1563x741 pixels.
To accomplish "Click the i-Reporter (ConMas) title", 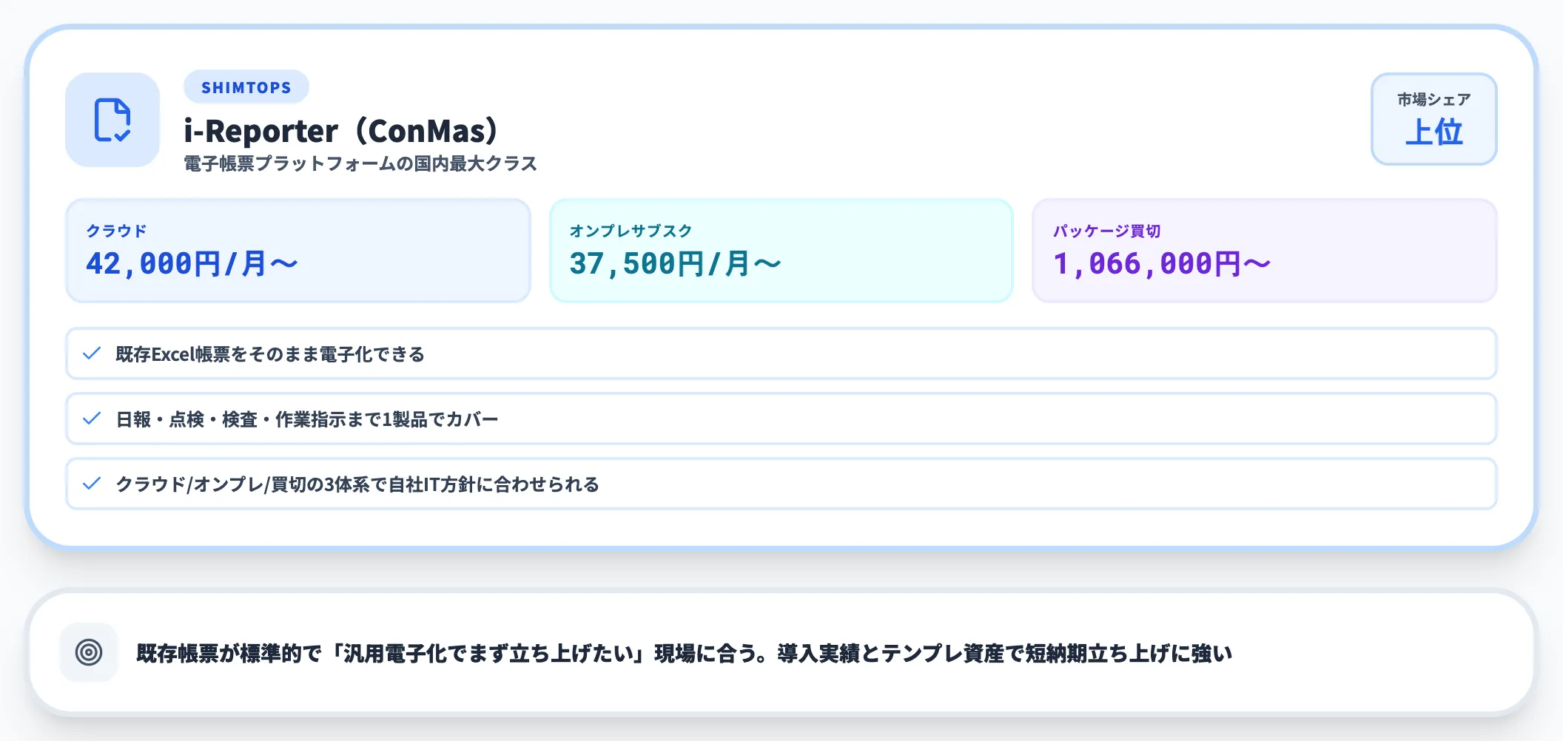I will pos(340,132).
